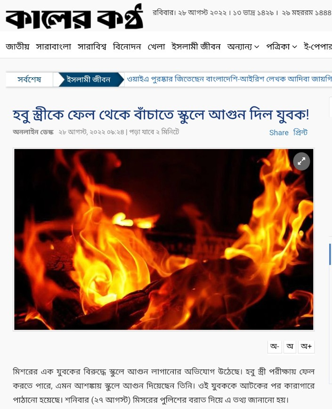
Task: Click the fire article image
Action: [x=164, y=239]
